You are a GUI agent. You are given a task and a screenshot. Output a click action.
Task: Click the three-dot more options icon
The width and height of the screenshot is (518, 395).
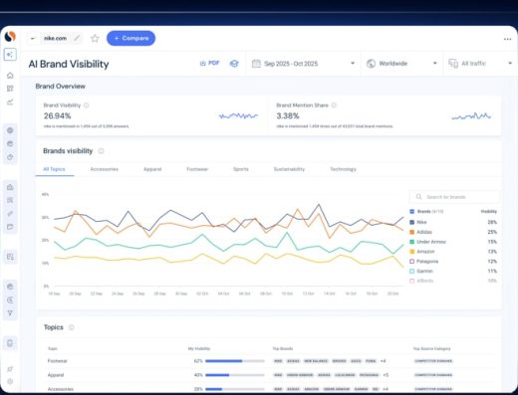point(507,39)
